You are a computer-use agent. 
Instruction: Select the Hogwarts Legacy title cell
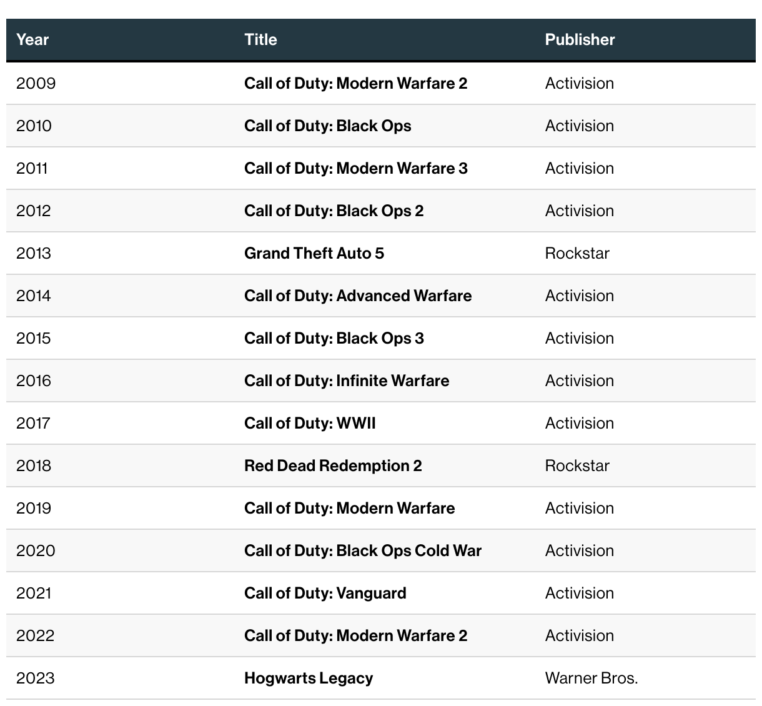(309, 678)
